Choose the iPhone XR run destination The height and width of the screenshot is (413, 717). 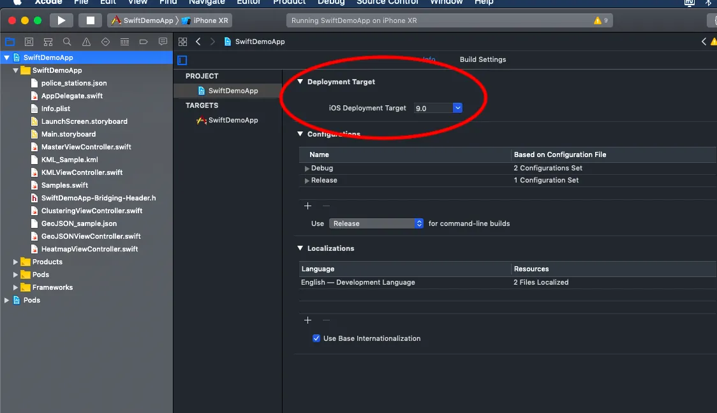coord(205,20)
